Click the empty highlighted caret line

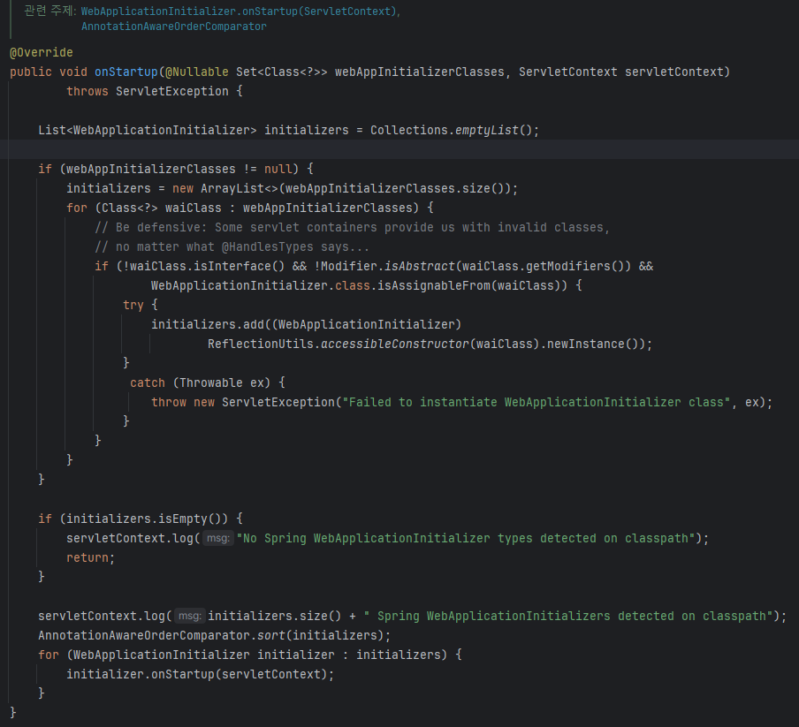point(399,149)
